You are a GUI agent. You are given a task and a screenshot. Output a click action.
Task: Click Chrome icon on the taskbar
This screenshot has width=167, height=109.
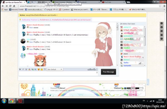(12, 101)
